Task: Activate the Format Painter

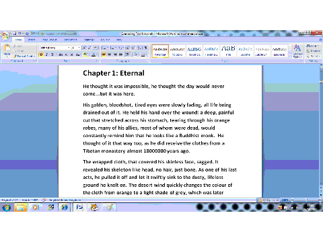Action: click(x=24, y=56)
